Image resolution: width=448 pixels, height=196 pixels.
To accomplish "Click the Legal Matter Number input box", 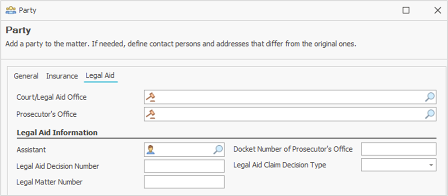I will (184, 182).
